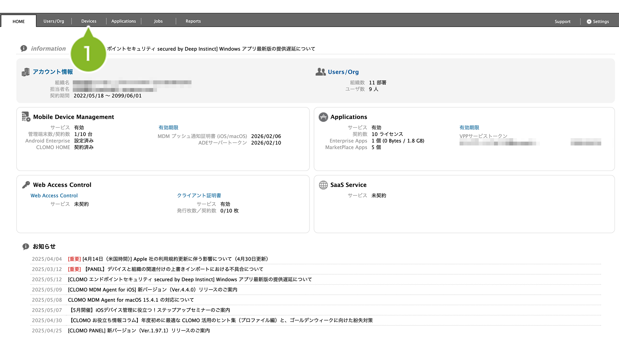Click 有効期限 link in Mobile Device Management
619x348 pixels.
coord(169,128)
